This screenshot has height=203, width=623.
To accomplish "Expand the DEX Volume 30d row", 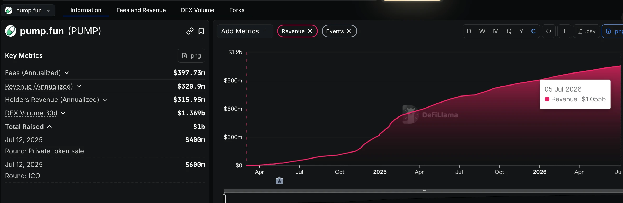I will (63, 113).
